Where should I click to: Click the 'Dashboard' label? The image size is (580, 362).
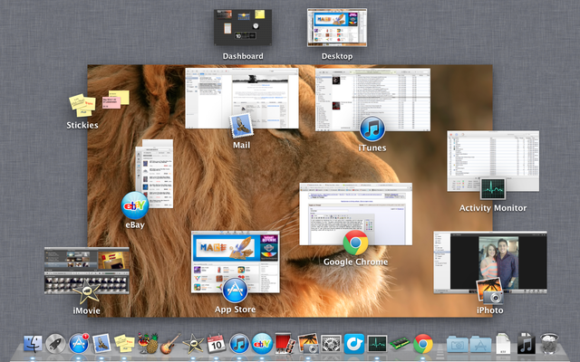[x=243, y=56]
